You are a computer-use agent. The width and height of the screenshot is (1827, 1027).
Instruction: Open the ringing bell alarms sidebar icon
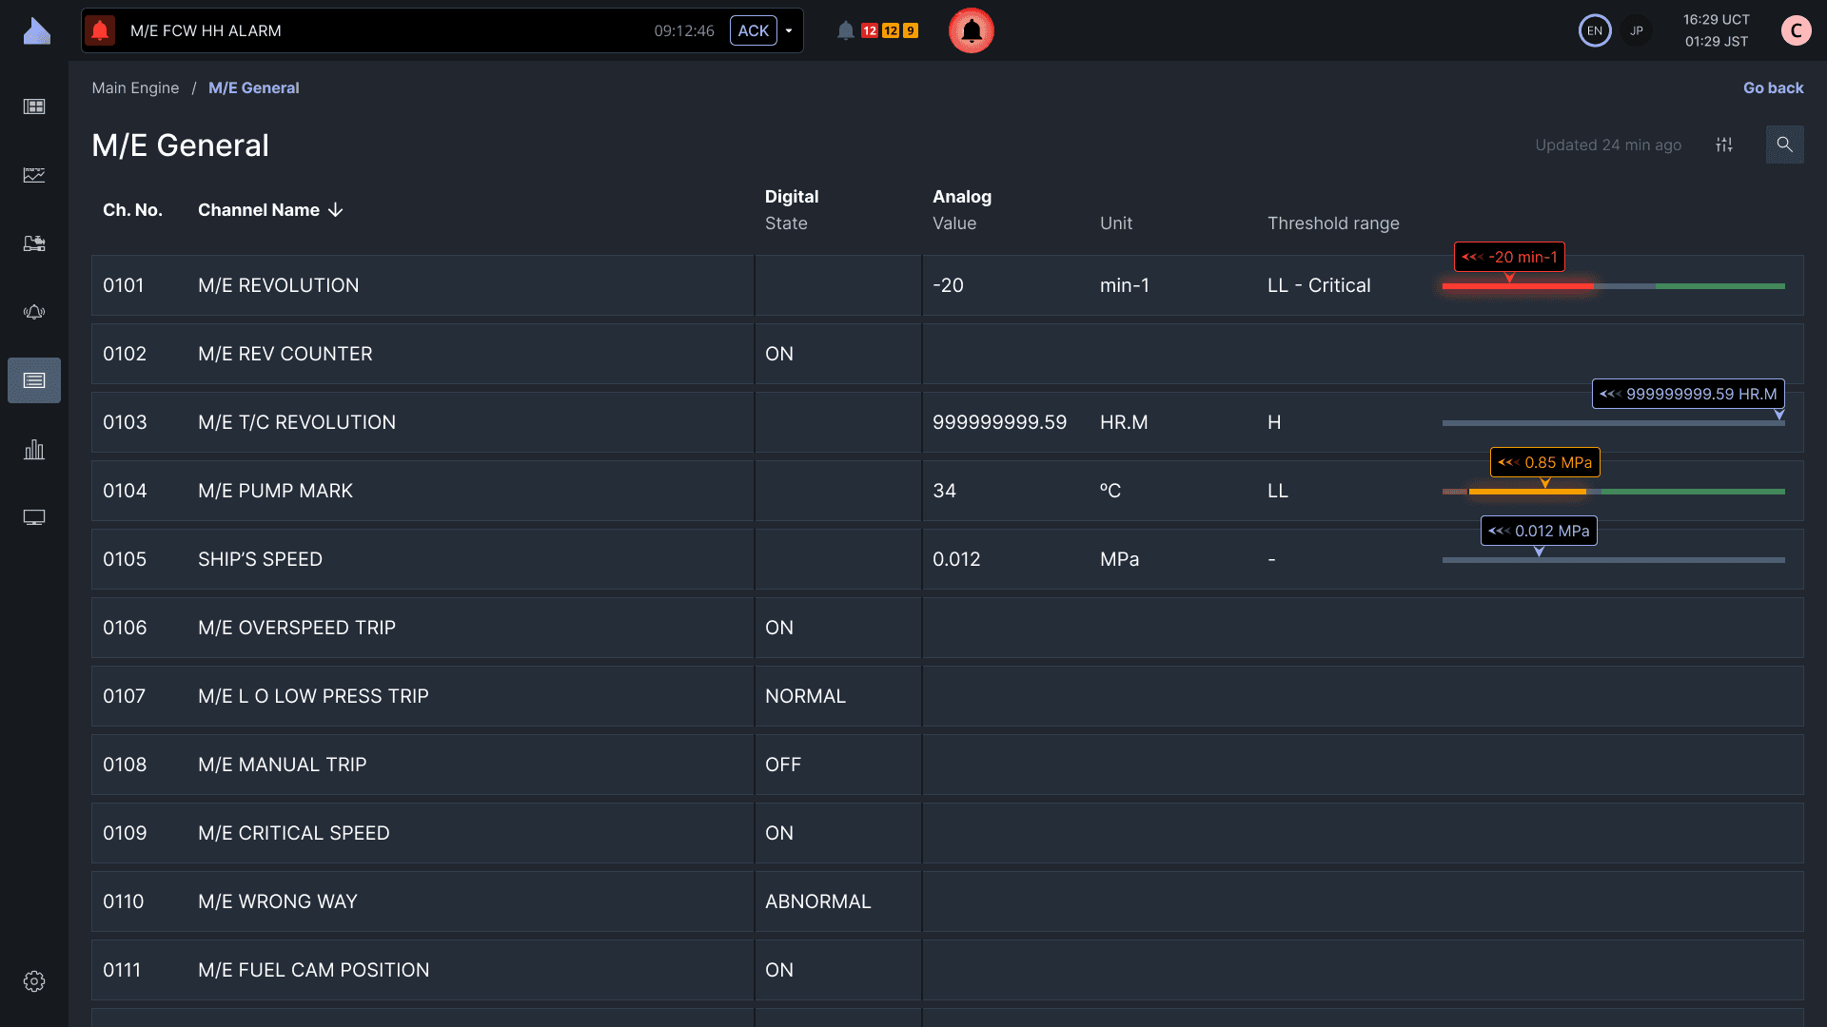(x=34, y=312)
